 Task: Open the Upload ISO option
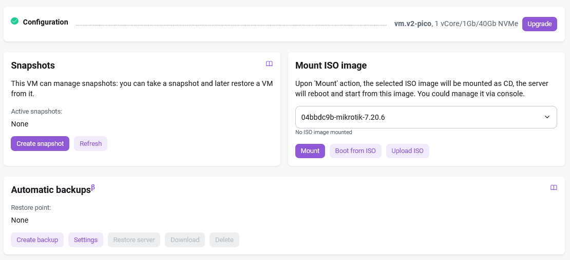click(407, 151)
